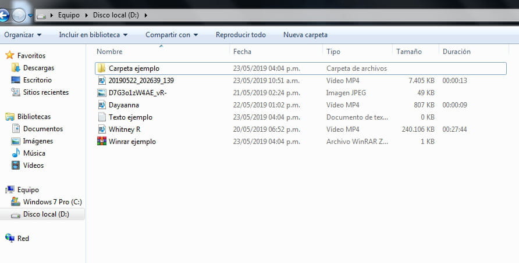This screenshot has height=263, width=519.
Task: Open Incluir en biblioteca dropdown
Action: (x=93, y=35)
